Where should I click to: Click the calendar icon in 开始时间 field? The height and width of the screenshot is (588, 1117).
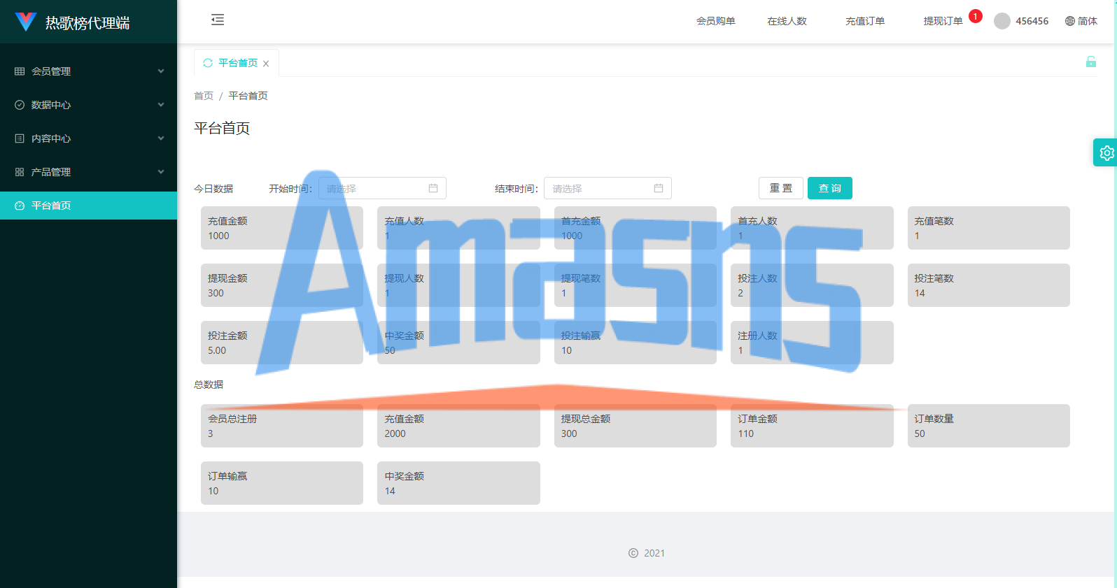pos(433,188)
